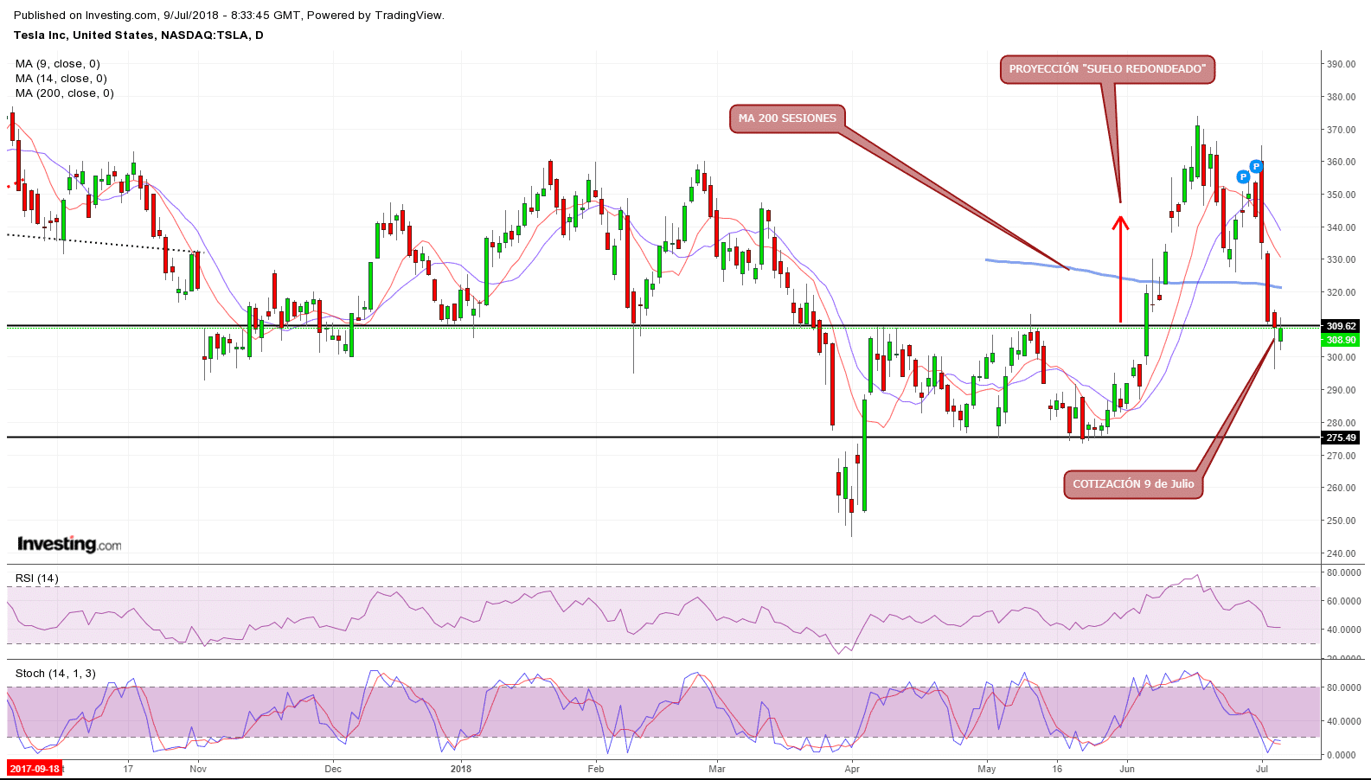Select the dotted black trendline on the chart

(x=104, y=244)
